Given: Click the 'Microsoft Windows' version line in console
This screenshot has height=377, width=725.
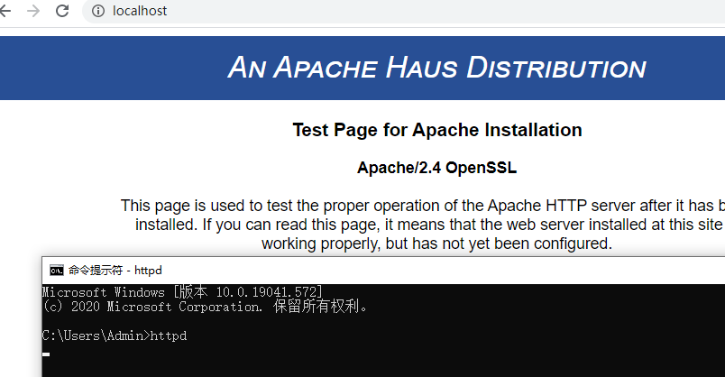Looking at the screenshot, I should click(182, 292).
